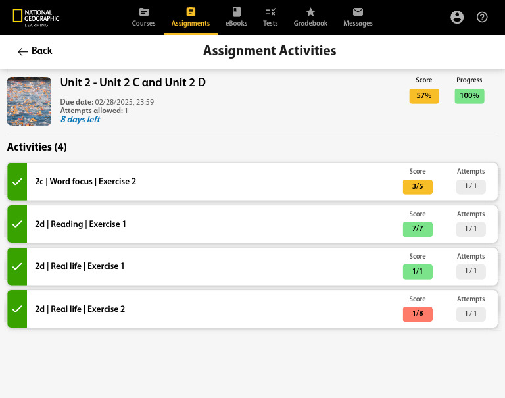This screenshot has width=505, height=398.
Task: Click the red 1/8 score badge
Action: click(x=418, y=314)
